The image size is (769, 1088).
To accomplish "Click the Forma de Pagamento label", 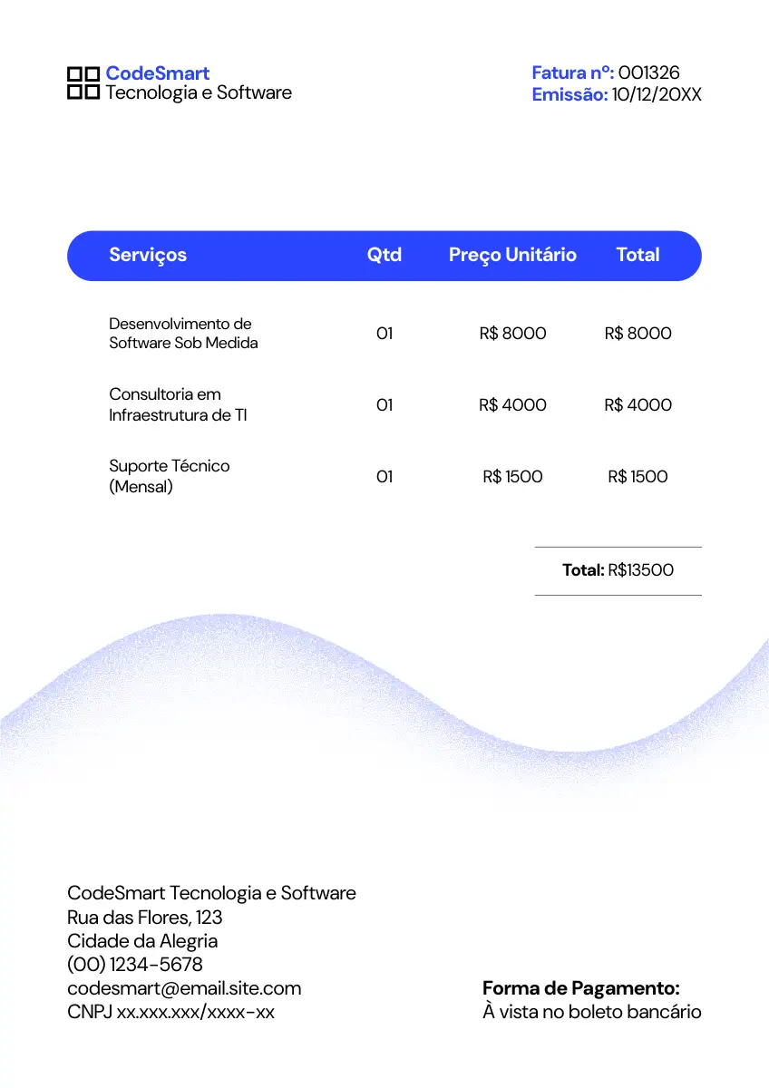I will click(x=580, y=987).
